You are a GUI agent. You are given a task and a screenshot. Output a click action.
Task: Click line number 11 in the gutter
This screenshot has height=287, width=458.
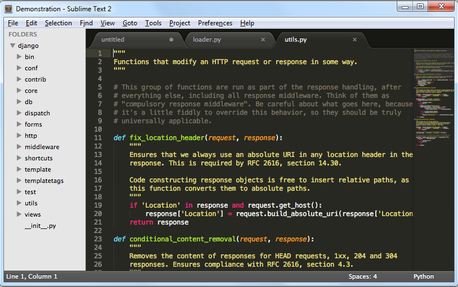(x=98, y=138)
